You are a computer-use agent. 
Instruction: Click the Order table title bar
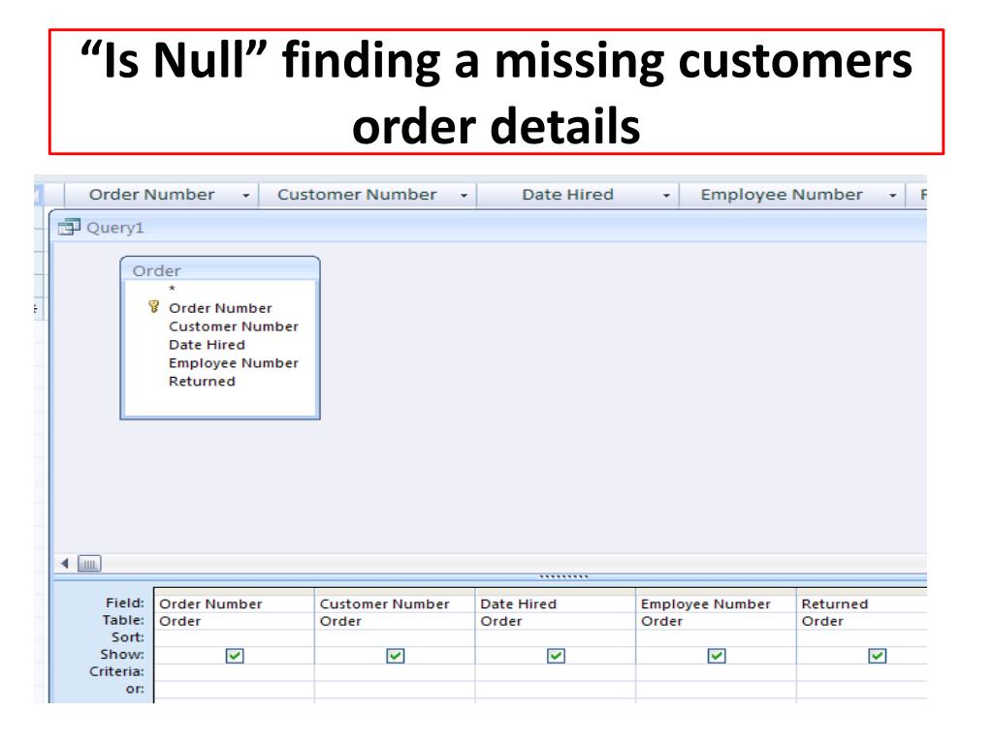click(219, 269)
